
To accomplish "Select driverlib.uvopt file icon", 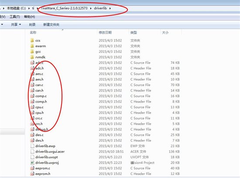I will (32, 157).
